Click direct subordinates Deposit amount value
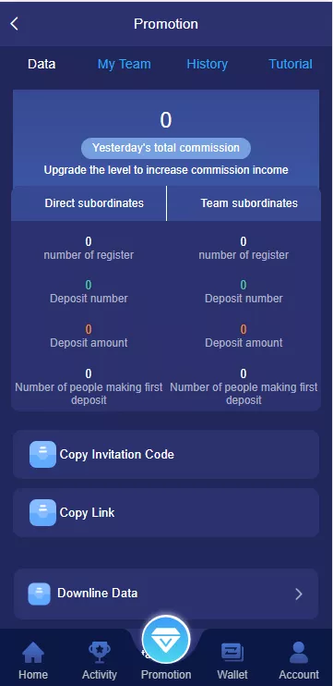 tap(89, 329)
